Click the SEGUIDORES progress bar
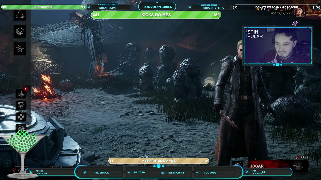Image resolution: width=321 pixels, height=180 pixels. pyautogui.click(x=43, y=7)
